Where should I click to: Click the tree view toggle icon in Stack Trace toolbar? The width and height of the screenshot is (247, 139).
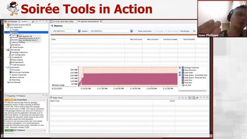tap(190, 98)
